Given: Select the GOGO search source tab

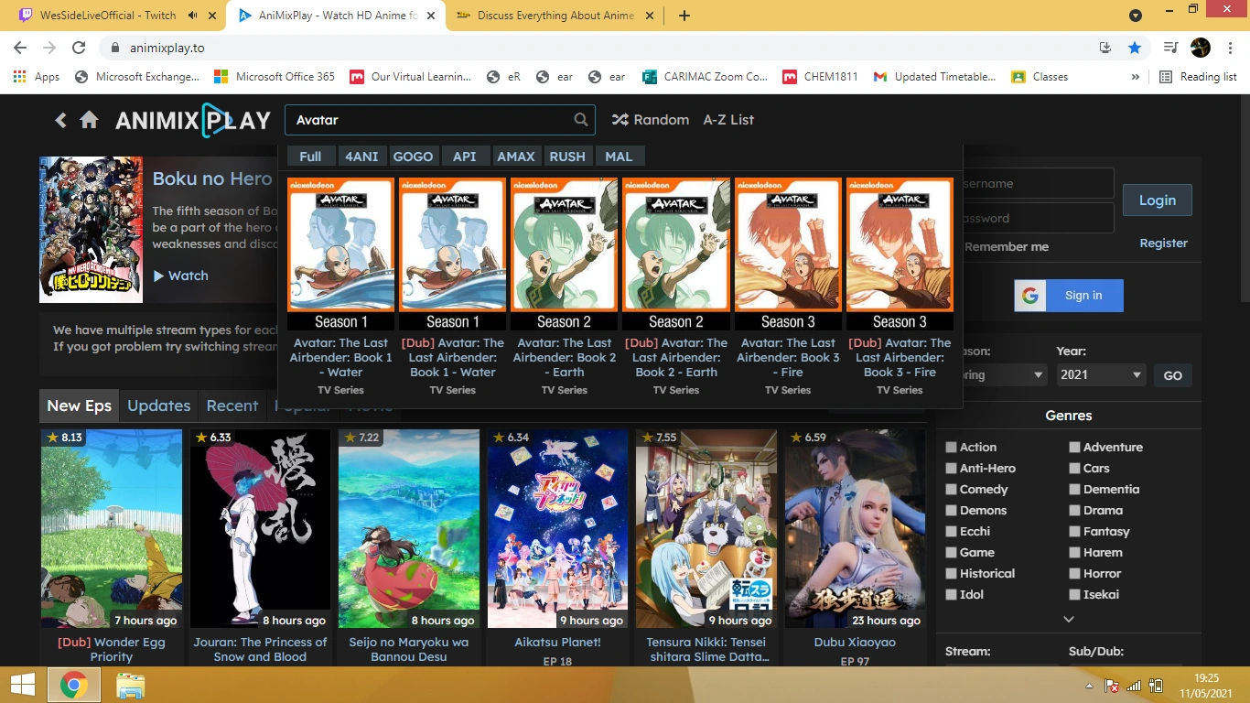Looking at the screenshot, I should pyautogui.click(x=414, y=156).
